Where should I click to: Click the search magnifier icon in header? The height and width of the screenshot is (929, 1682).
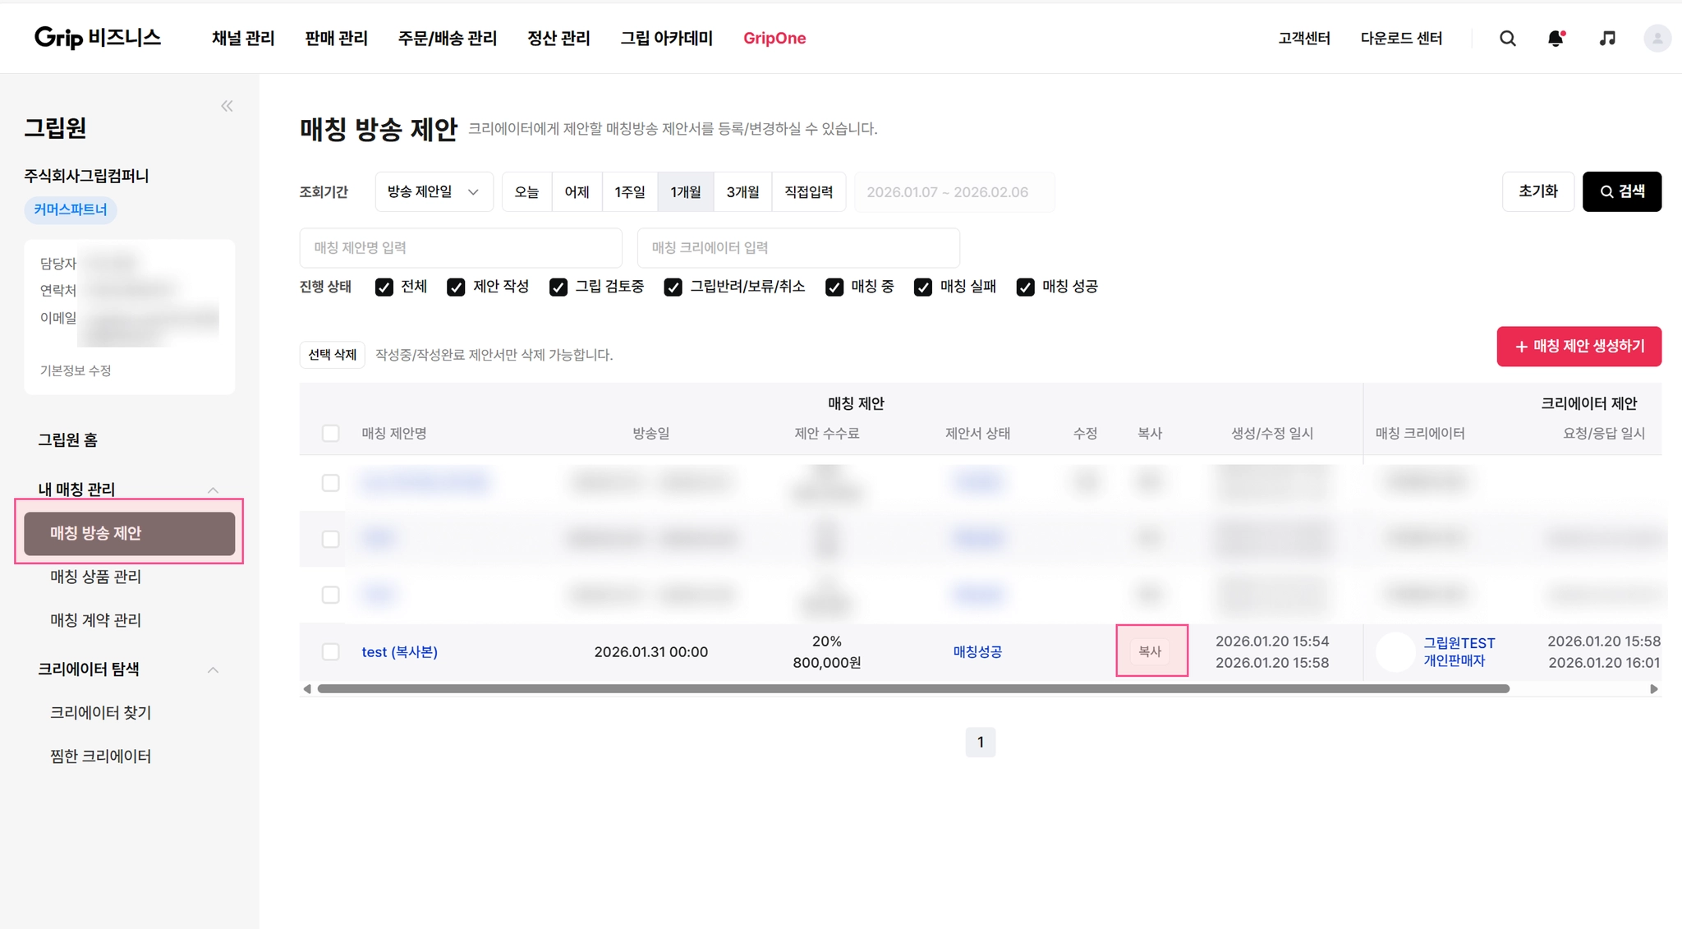click(1507, 39)
